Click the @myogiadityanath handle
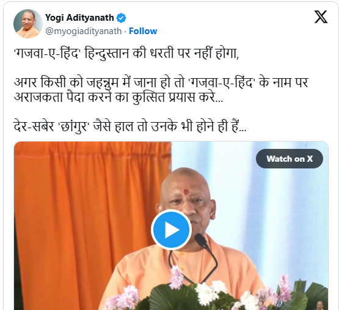339x310 pixels. coord(84,31)
